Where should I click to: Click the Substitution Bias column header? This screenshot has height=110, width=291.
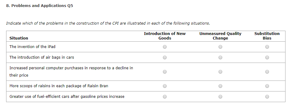click(x=267, y=36)
